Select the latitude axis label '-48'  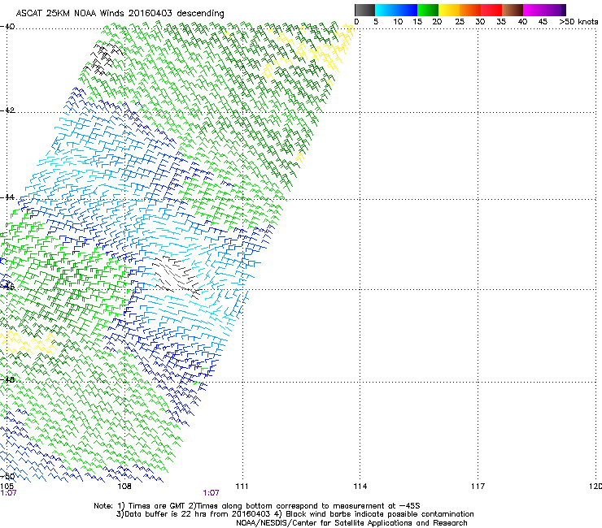click(7, 380)
